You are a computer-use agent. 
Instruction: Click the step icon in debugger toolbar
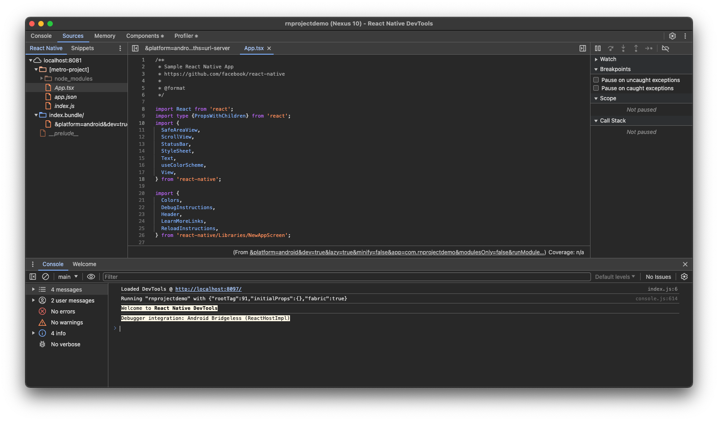(x=649, y=48)
